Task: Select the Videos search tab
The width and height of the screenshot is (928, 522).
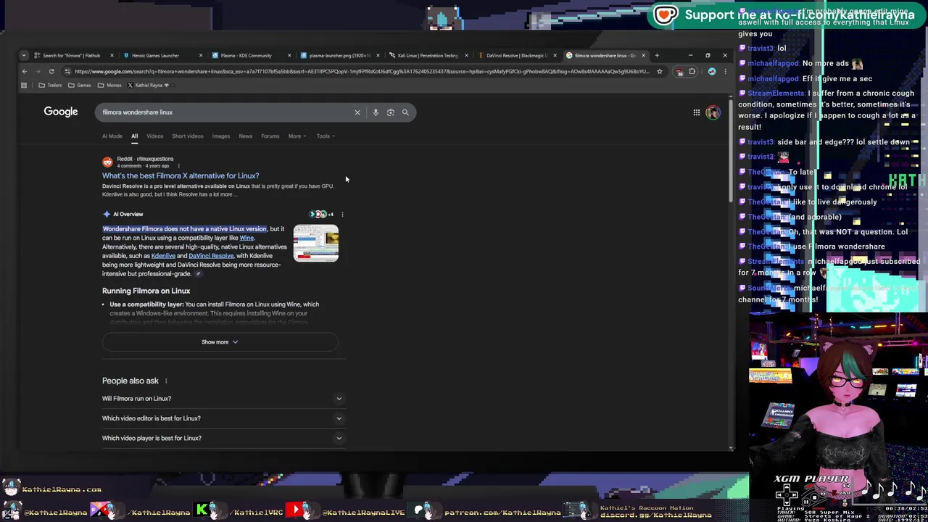Action: [155, 136]
